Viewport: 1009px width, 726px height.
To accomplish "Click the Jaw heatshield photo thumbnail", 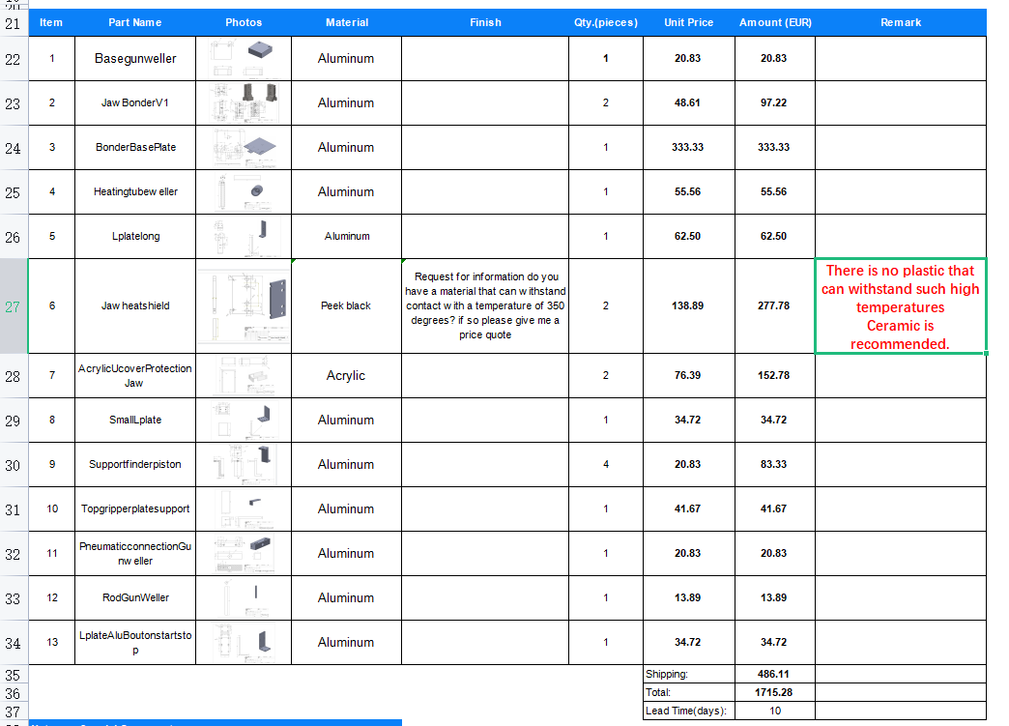I will pyautogui.click(x=244, y=306).
